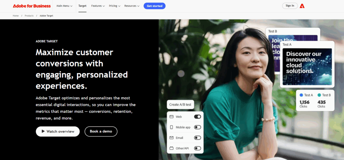Click the Other/API calendar icon
Screen dimensions: 344x160
[172, 148]
